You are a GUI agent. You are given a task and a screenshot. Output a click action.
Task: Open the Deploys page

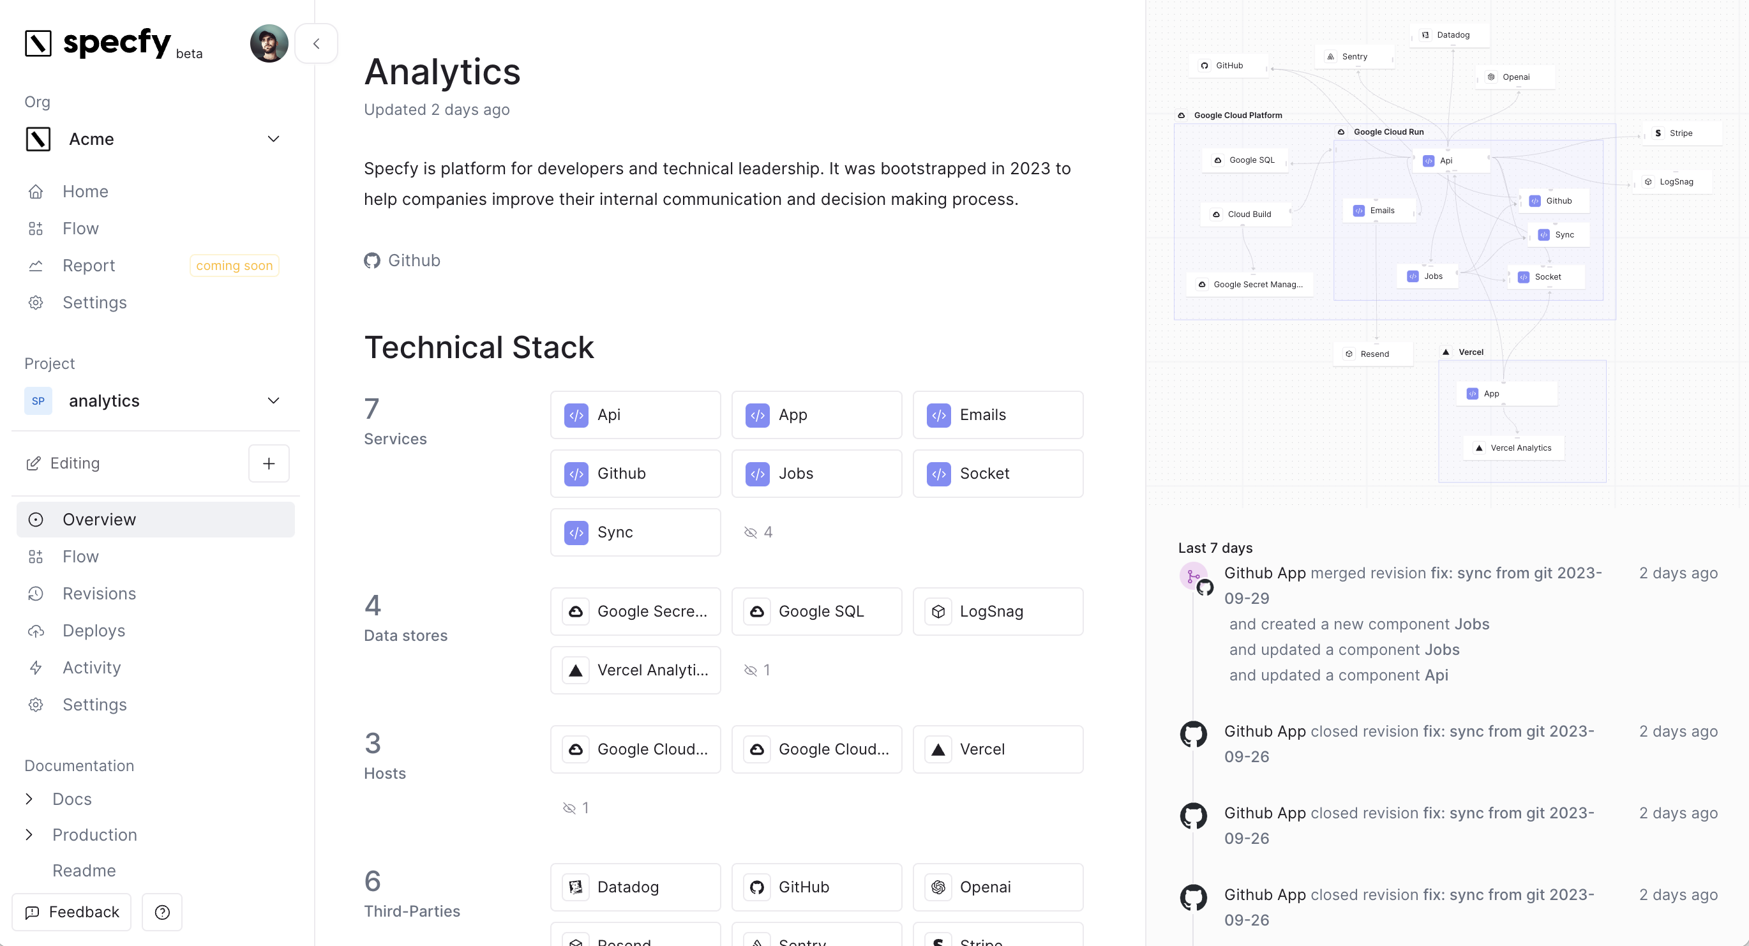pos(94,631)
